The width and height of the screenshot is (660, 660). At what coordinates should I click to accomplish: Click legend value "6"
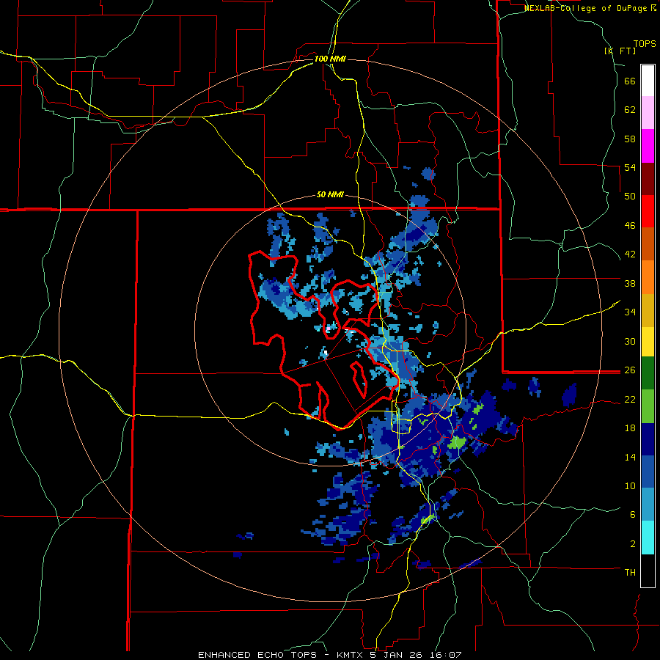(633, 515)
